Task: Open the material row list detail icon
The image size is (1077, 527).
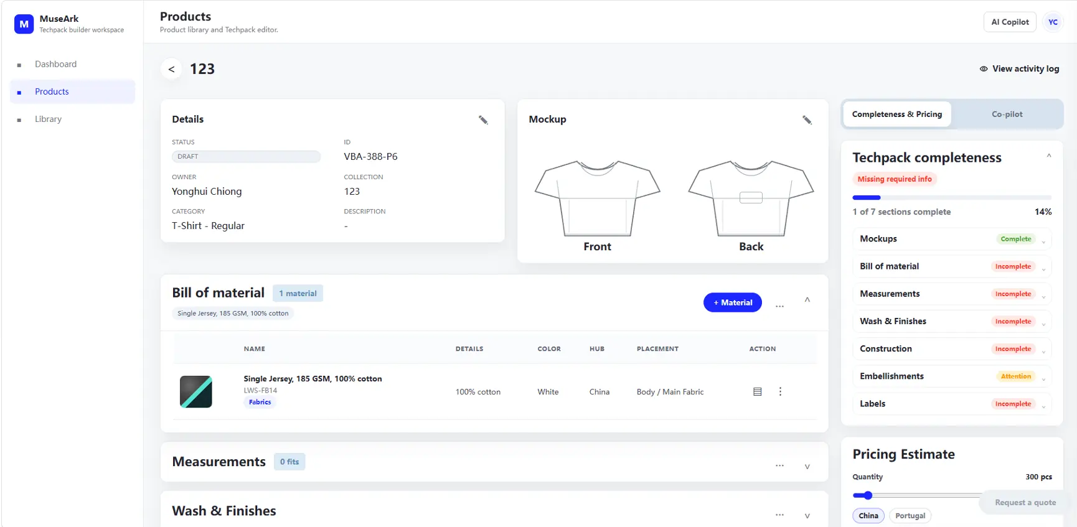Action: tap(758, 392)
